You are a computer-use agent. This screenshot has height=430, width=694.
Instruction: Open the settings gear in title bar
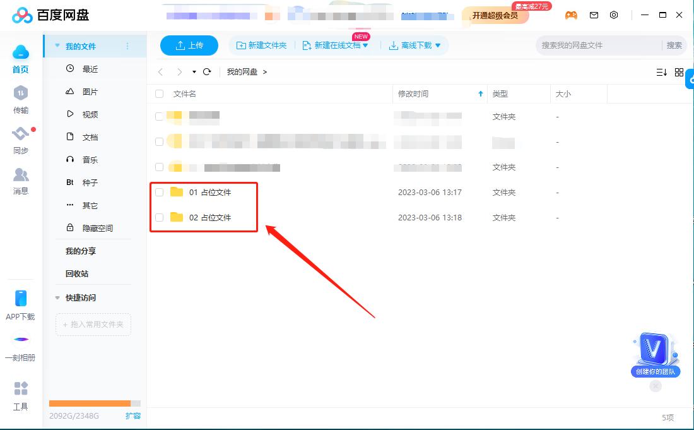(613, 15)
